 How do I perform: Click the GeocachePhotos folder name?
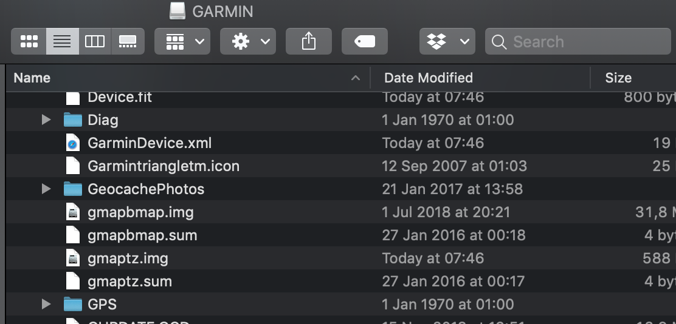click(146, 189)
